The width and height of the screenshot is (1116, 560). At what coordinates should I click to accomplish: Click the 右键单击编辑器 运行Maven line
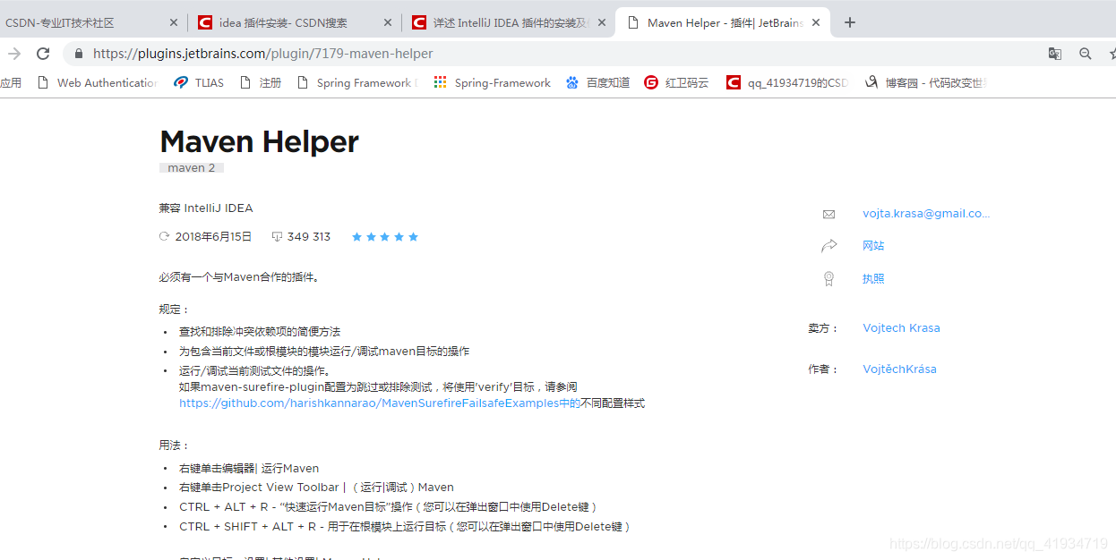[x=249, y=469]
